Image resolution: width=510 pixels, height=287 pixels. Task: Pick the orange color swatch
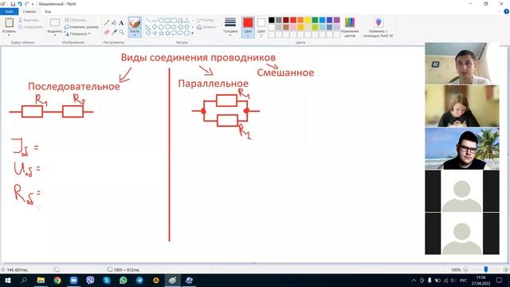click(300, 20)
